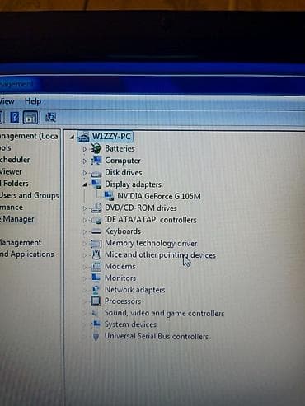Viewport: 305px width, 406px height.
Task: Click the Monitors icon
Action: (96, 278)
